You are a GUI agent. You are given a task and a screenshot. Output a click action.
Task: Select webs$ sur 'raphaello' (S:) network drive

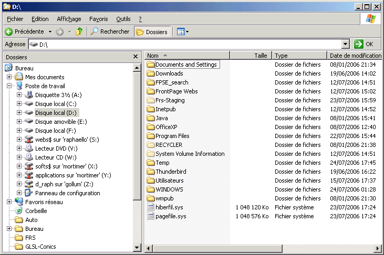[x=29, y=140]
